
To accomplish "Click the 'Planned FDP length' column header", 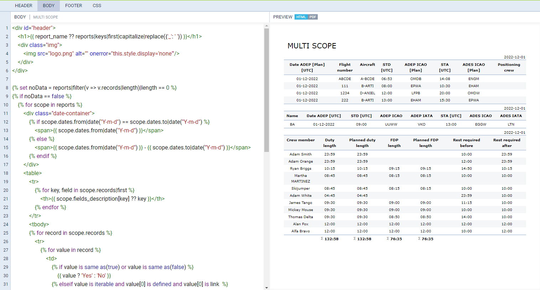I will pos(426,143).
